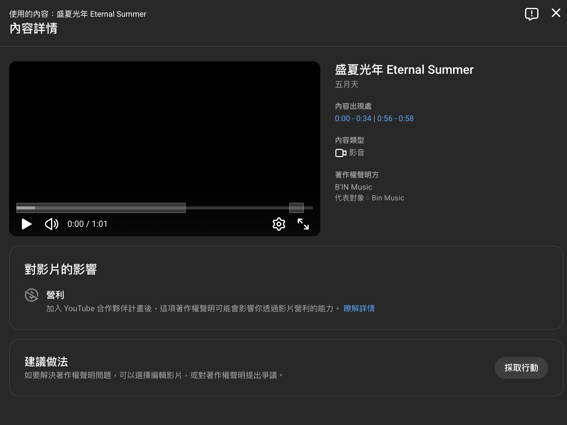567x425 pixels.
Task: Select the 盛夏光年 Eternal Summer title
Action: coord(404,70)
